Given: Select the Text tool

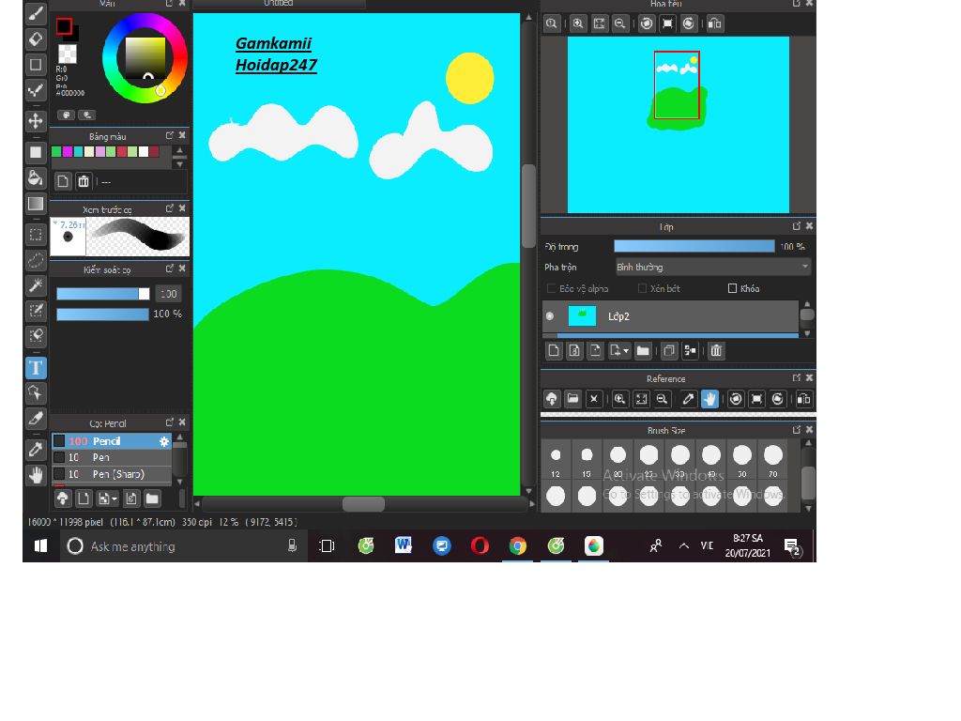Looking at the screenshot, I should [36, 368].
